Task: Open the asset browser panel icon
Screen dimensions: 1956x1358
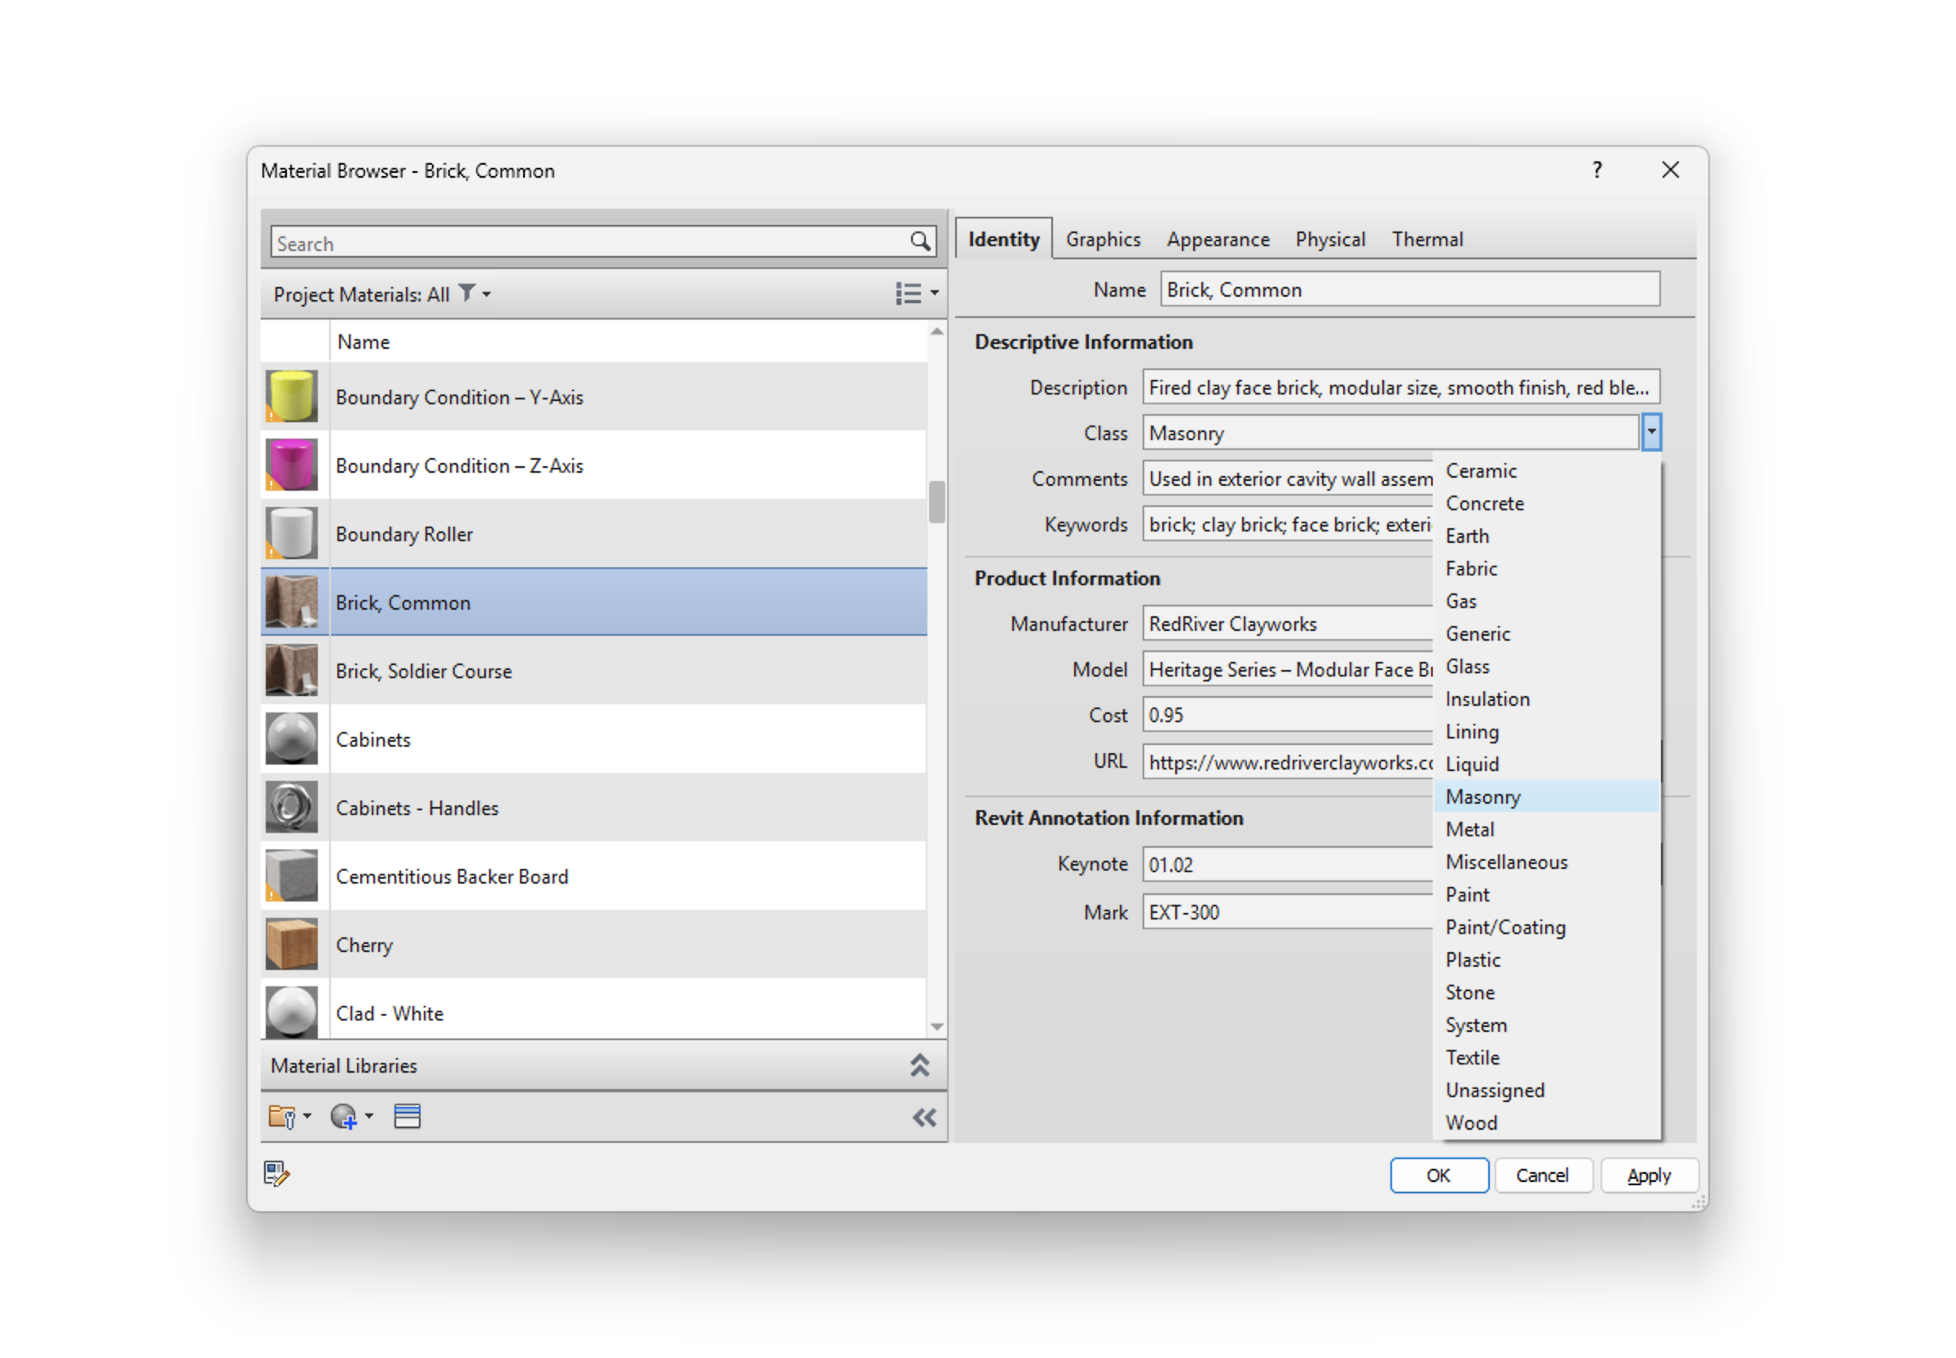Action: pos(407,1115)
